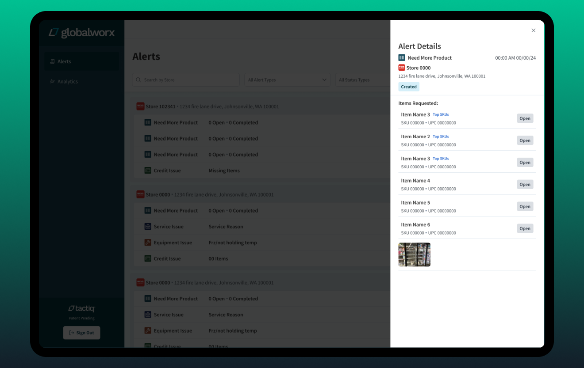Image resolution: width=584 pixels, height=368 pixels.
Task: Click the Top SKUs tag on Item Name 2
Action: 441,137
